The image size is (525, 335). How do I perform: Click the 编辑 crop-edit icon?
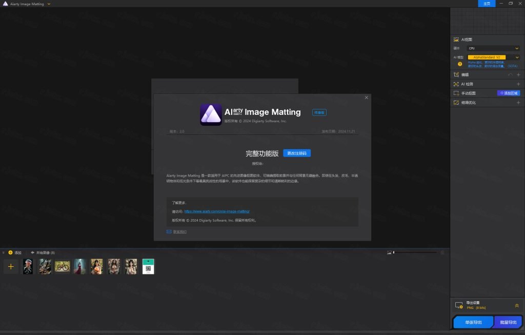click(456, 75)
